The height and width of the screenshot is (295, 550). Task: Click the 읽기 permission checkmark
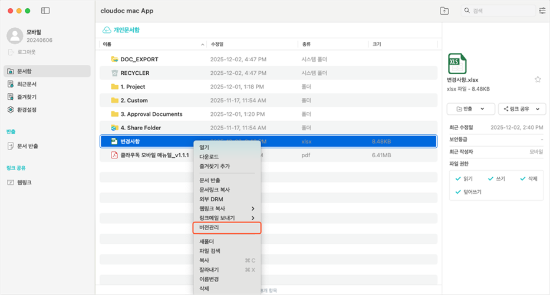click(459, 178)
